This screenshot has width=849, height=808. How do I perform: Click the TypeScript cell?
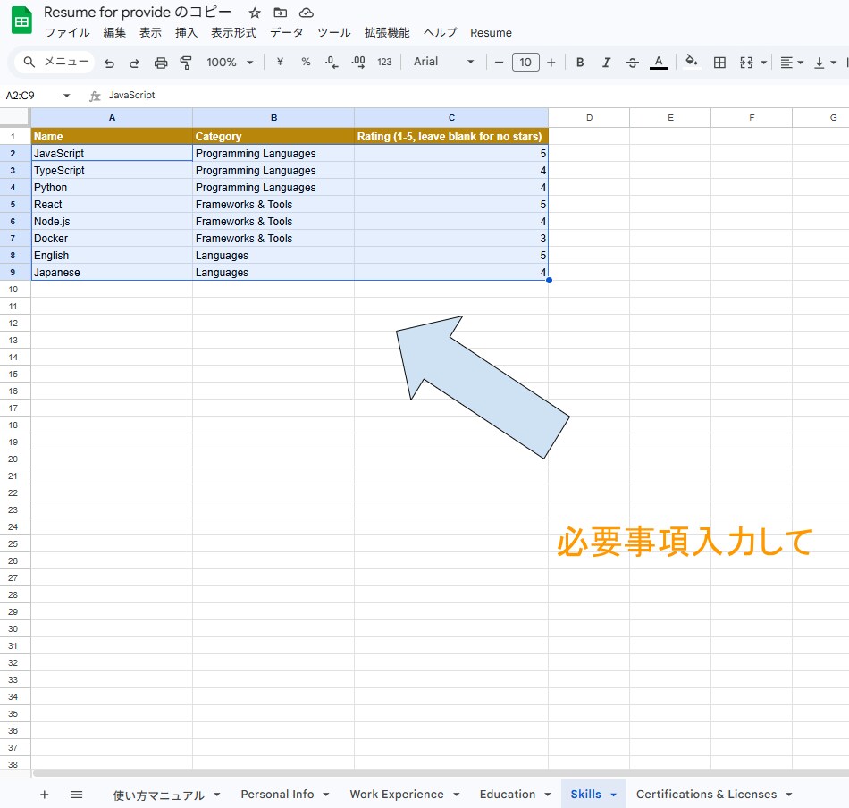(x=112, y=170)
